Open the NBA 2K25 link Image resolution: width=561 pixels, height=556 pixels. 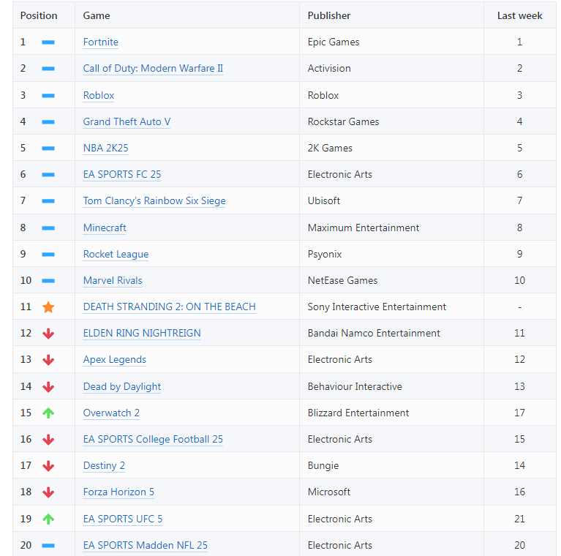(105, 148)
